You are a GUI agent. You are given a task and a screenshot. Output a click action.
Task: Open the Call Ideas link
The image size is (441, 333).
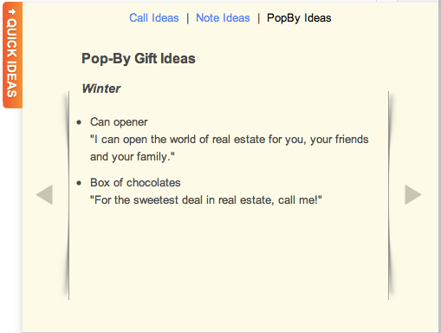pos(154,18)
